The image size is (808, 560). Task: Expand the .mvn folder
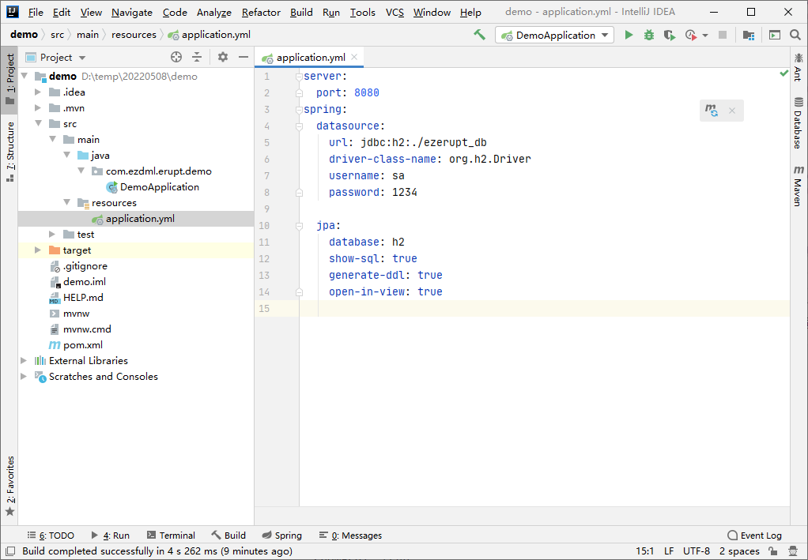(x=38, y=108)
